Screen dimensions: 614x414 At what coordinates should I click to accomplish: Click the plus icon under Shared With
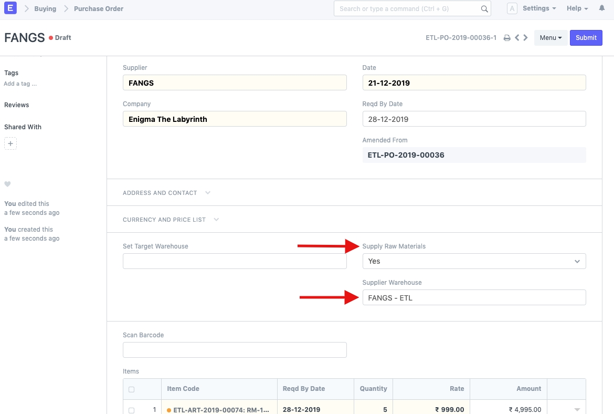(x=10, y=143)
